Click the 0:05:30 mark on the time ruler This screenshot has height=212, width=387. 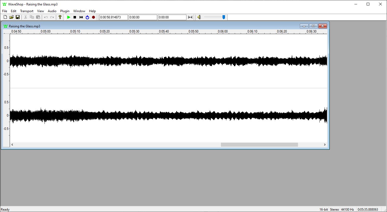coord(134,31)
